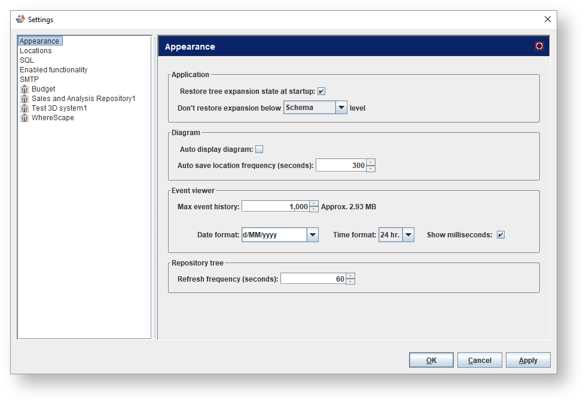Click the Settings window title icon
Image resolution: width=586 pixels, height=403 pixels.
click(x=20, y=19)
